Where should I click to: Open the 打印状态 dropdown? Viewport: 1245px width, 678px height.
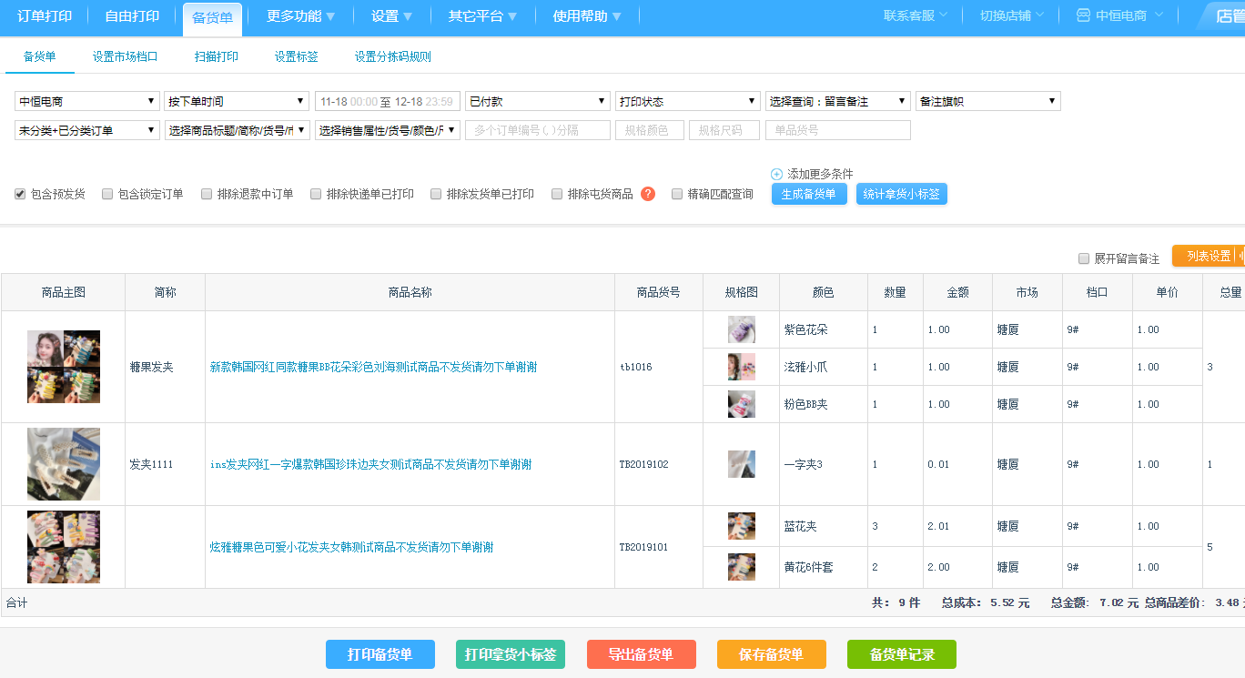tap(688, 101)
